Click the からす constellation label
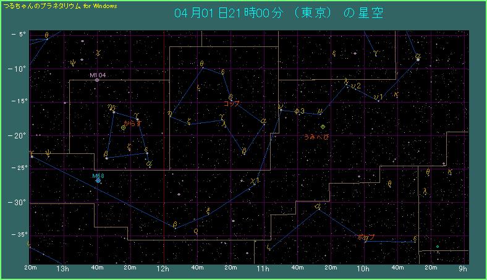487x280 pixels. tap(133, 124)
